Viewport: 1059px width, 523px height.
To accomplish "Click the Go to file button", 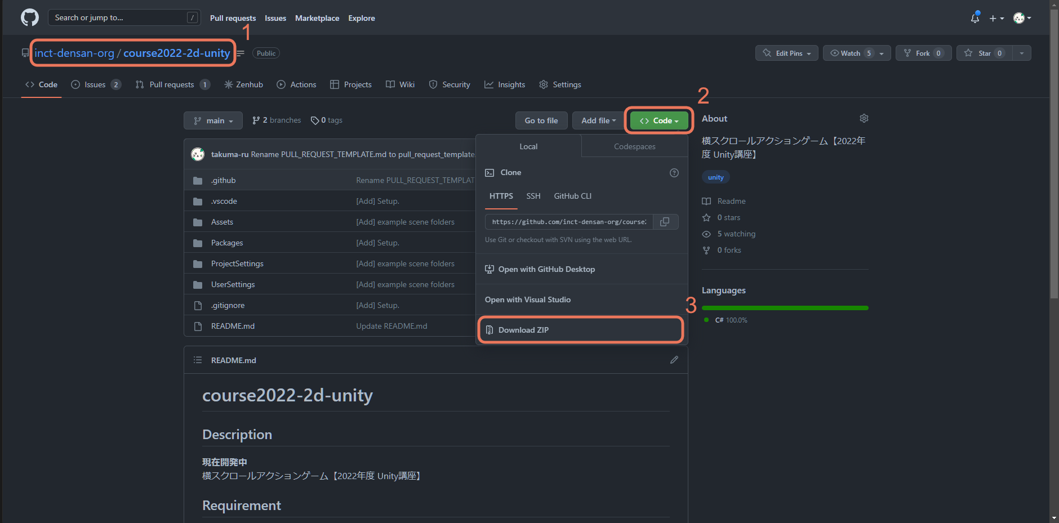I will [541, 120].
